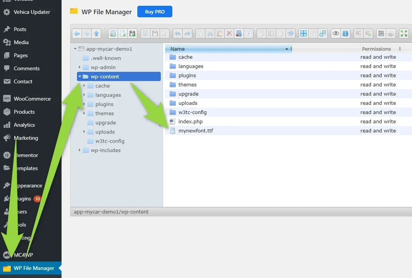Collapse the wp-content tree arrow
The width and height of the screenshot is (412, 278).
point(80,76)
